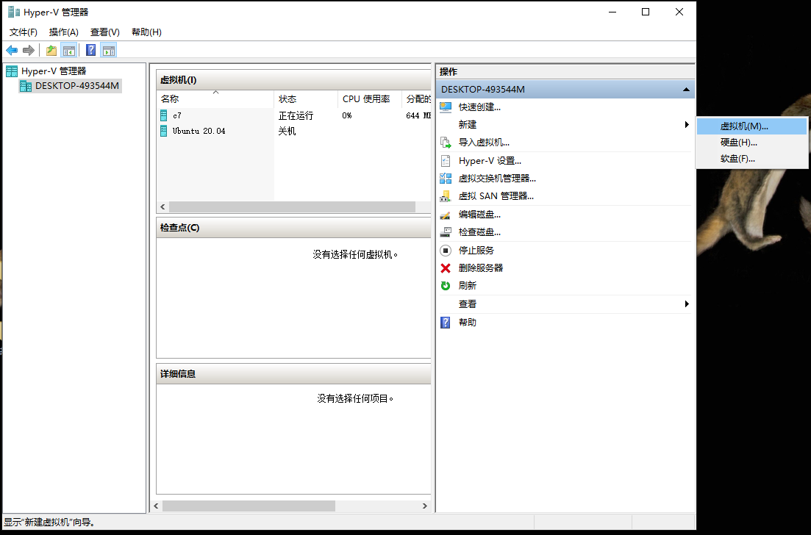Expand the 查看 submenu arrow in actions

click(x=686, y=304)
